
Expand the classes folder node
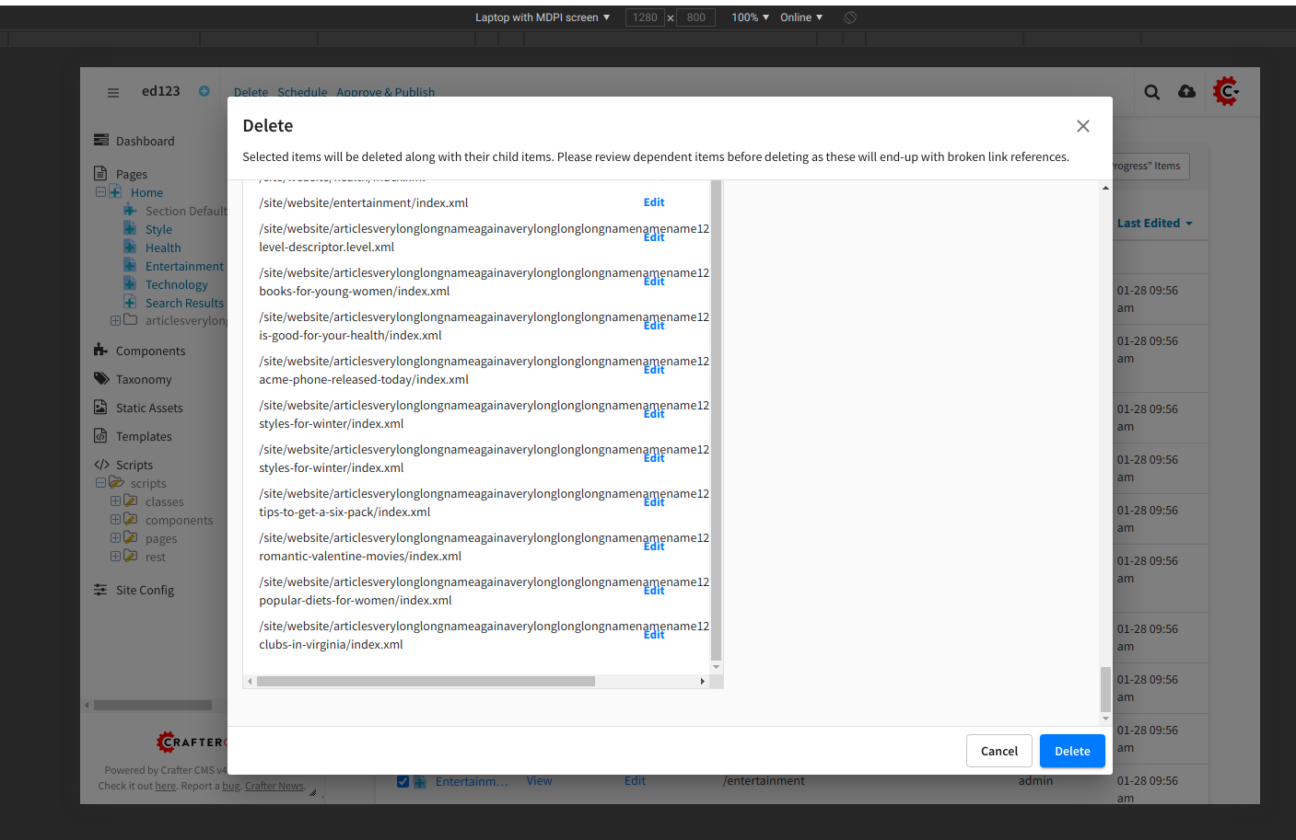[115, 501]
